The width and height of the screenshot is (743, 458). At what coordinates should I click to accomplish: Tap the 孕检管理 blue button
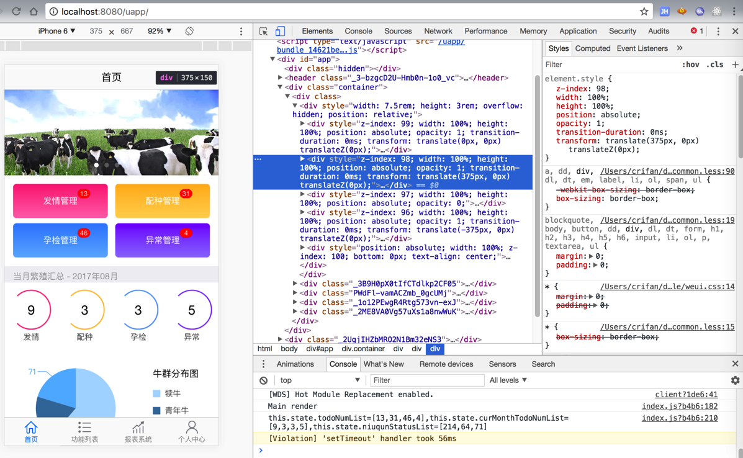pyautogui.click(x=60, y=240)
